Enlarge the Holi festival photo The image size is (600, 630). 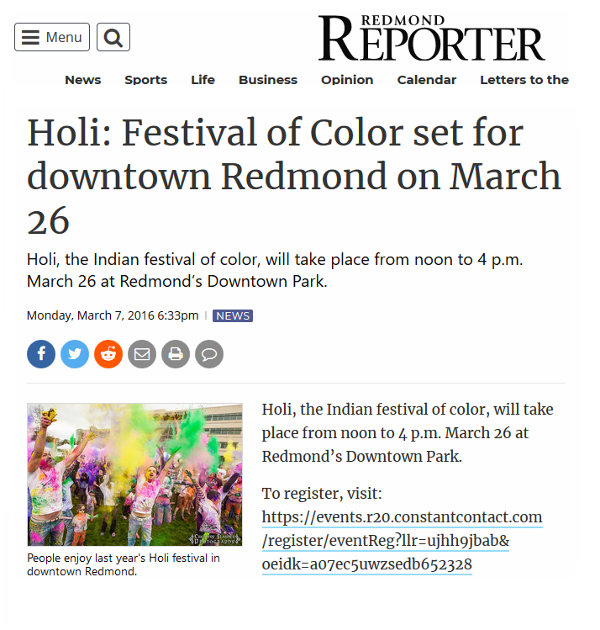[x=134, y=474]
